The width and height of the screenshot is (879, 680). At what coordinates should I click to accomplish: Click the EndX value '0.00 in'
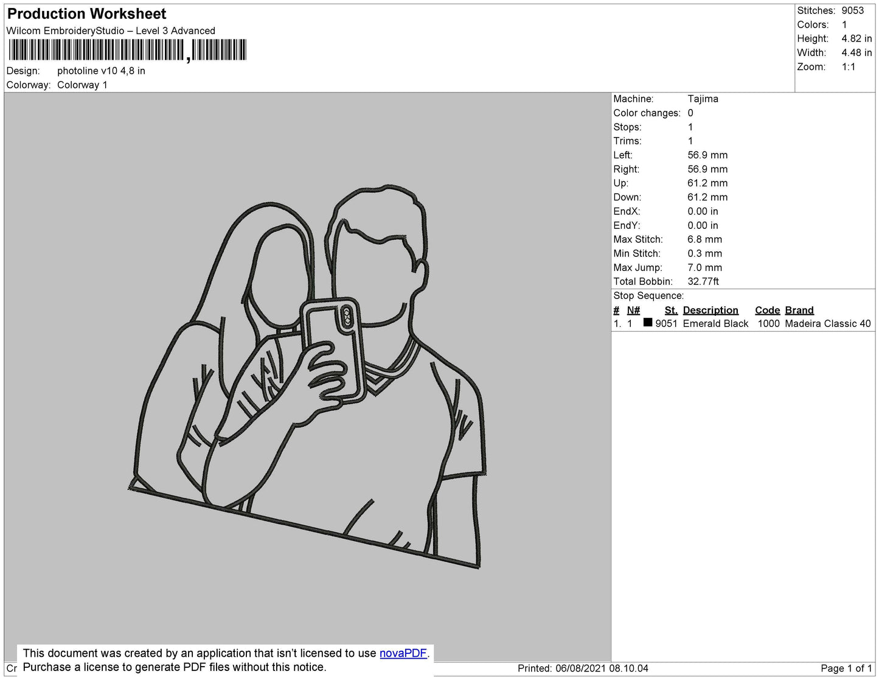point(703,211)
